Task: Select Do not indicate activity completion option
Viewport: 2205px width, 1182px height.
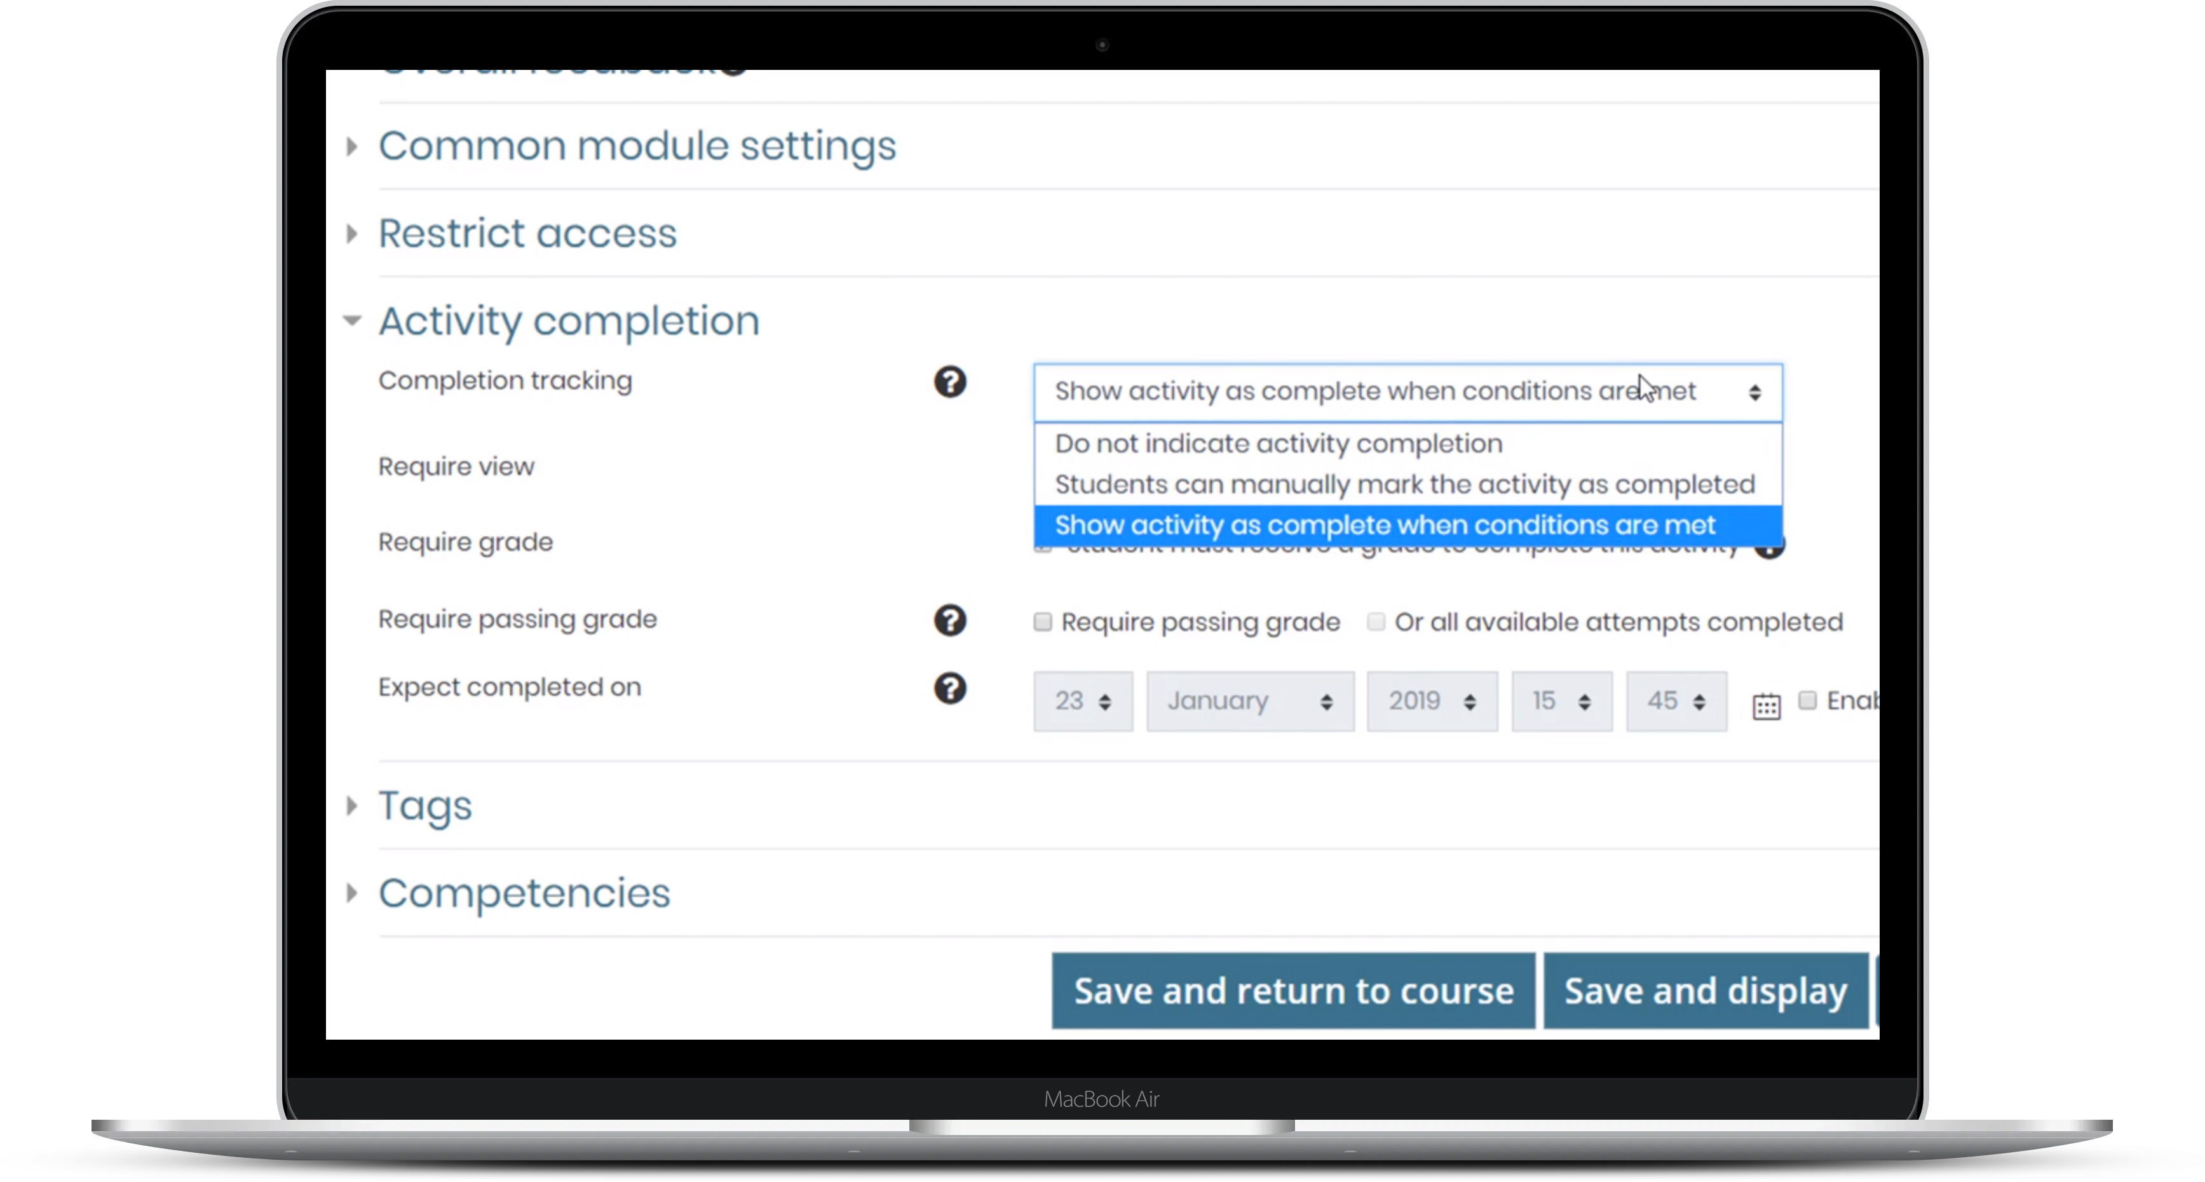Action: [1277, 442]
